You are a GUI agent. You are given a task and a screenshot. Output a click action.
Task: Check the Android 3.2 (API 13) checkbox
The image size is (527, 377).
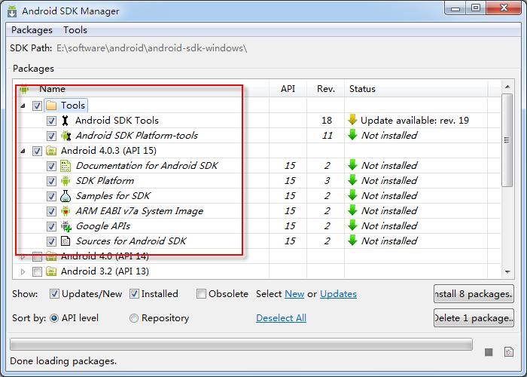37,271
